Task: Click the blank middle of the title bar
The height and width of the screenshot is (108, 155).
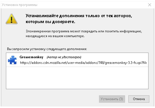Action: (92, 5)
